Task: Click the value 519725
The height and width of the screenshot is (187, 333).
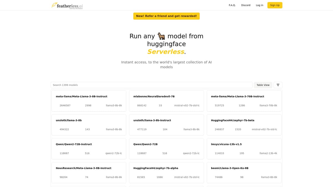Action: click(x=219, y=106)
